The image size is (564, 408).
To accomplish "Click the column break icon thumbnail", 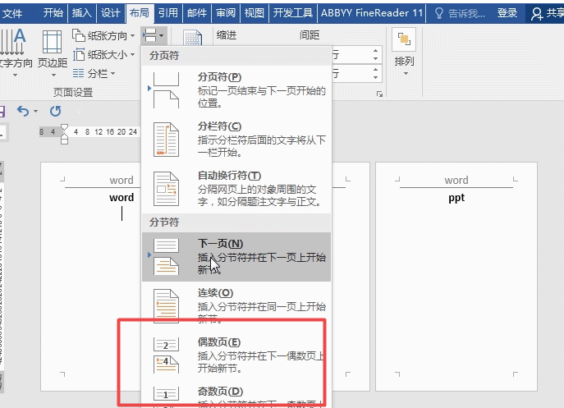I will 166,140.
